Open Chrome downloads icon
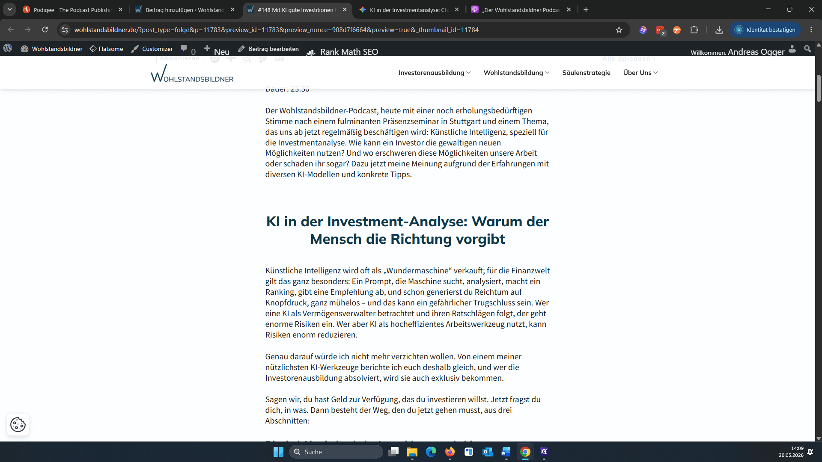The image size is (822, 462). tap(719, 30)
